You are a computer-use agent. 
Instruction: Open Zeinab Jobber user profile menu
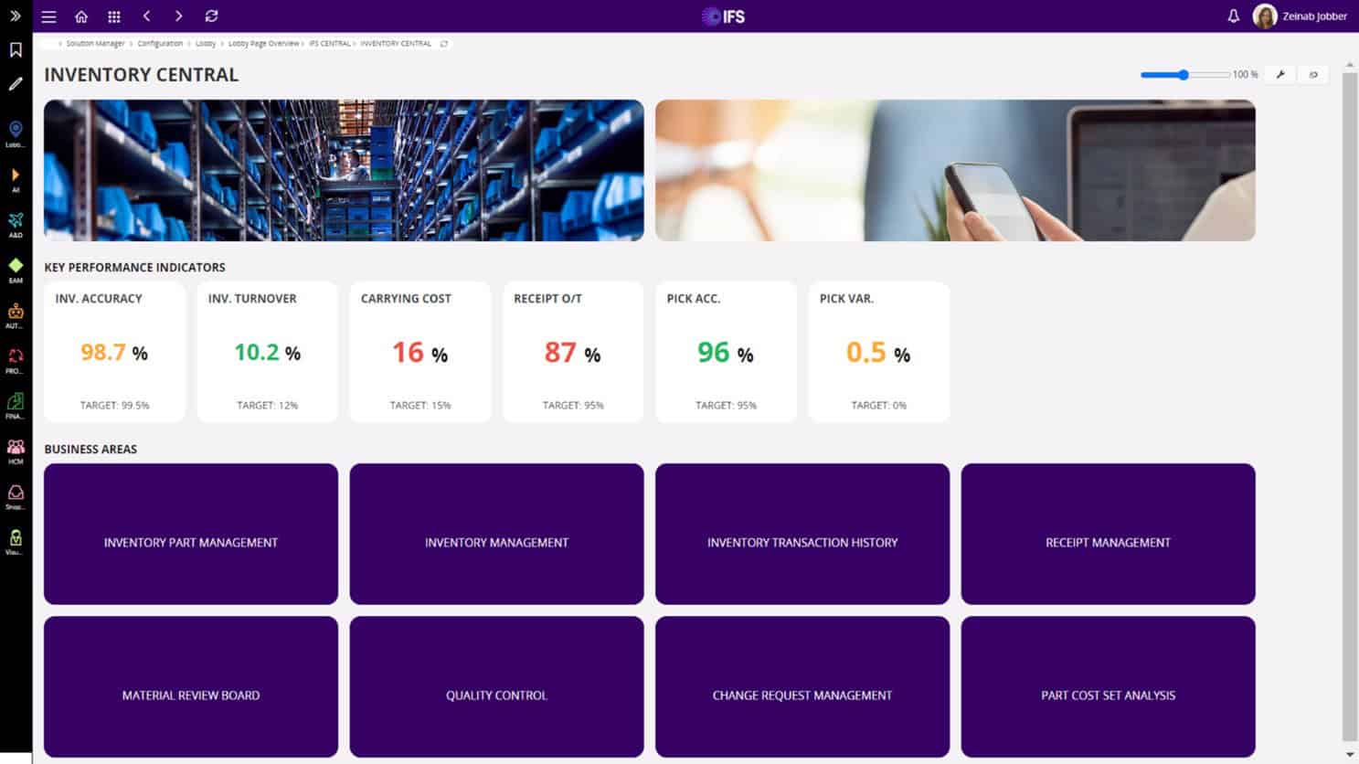[1300, 16]
